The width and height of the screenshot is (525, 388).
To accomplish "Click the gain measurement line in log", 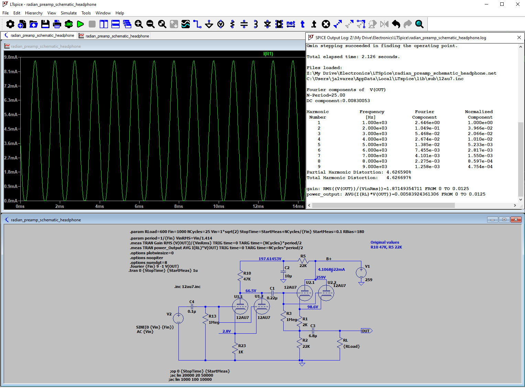I will pyautogui.click(x=387, y=189).
